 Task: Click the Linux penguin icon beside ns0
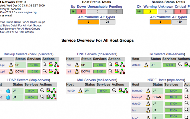pyautogui.click(x=77, y=65)
